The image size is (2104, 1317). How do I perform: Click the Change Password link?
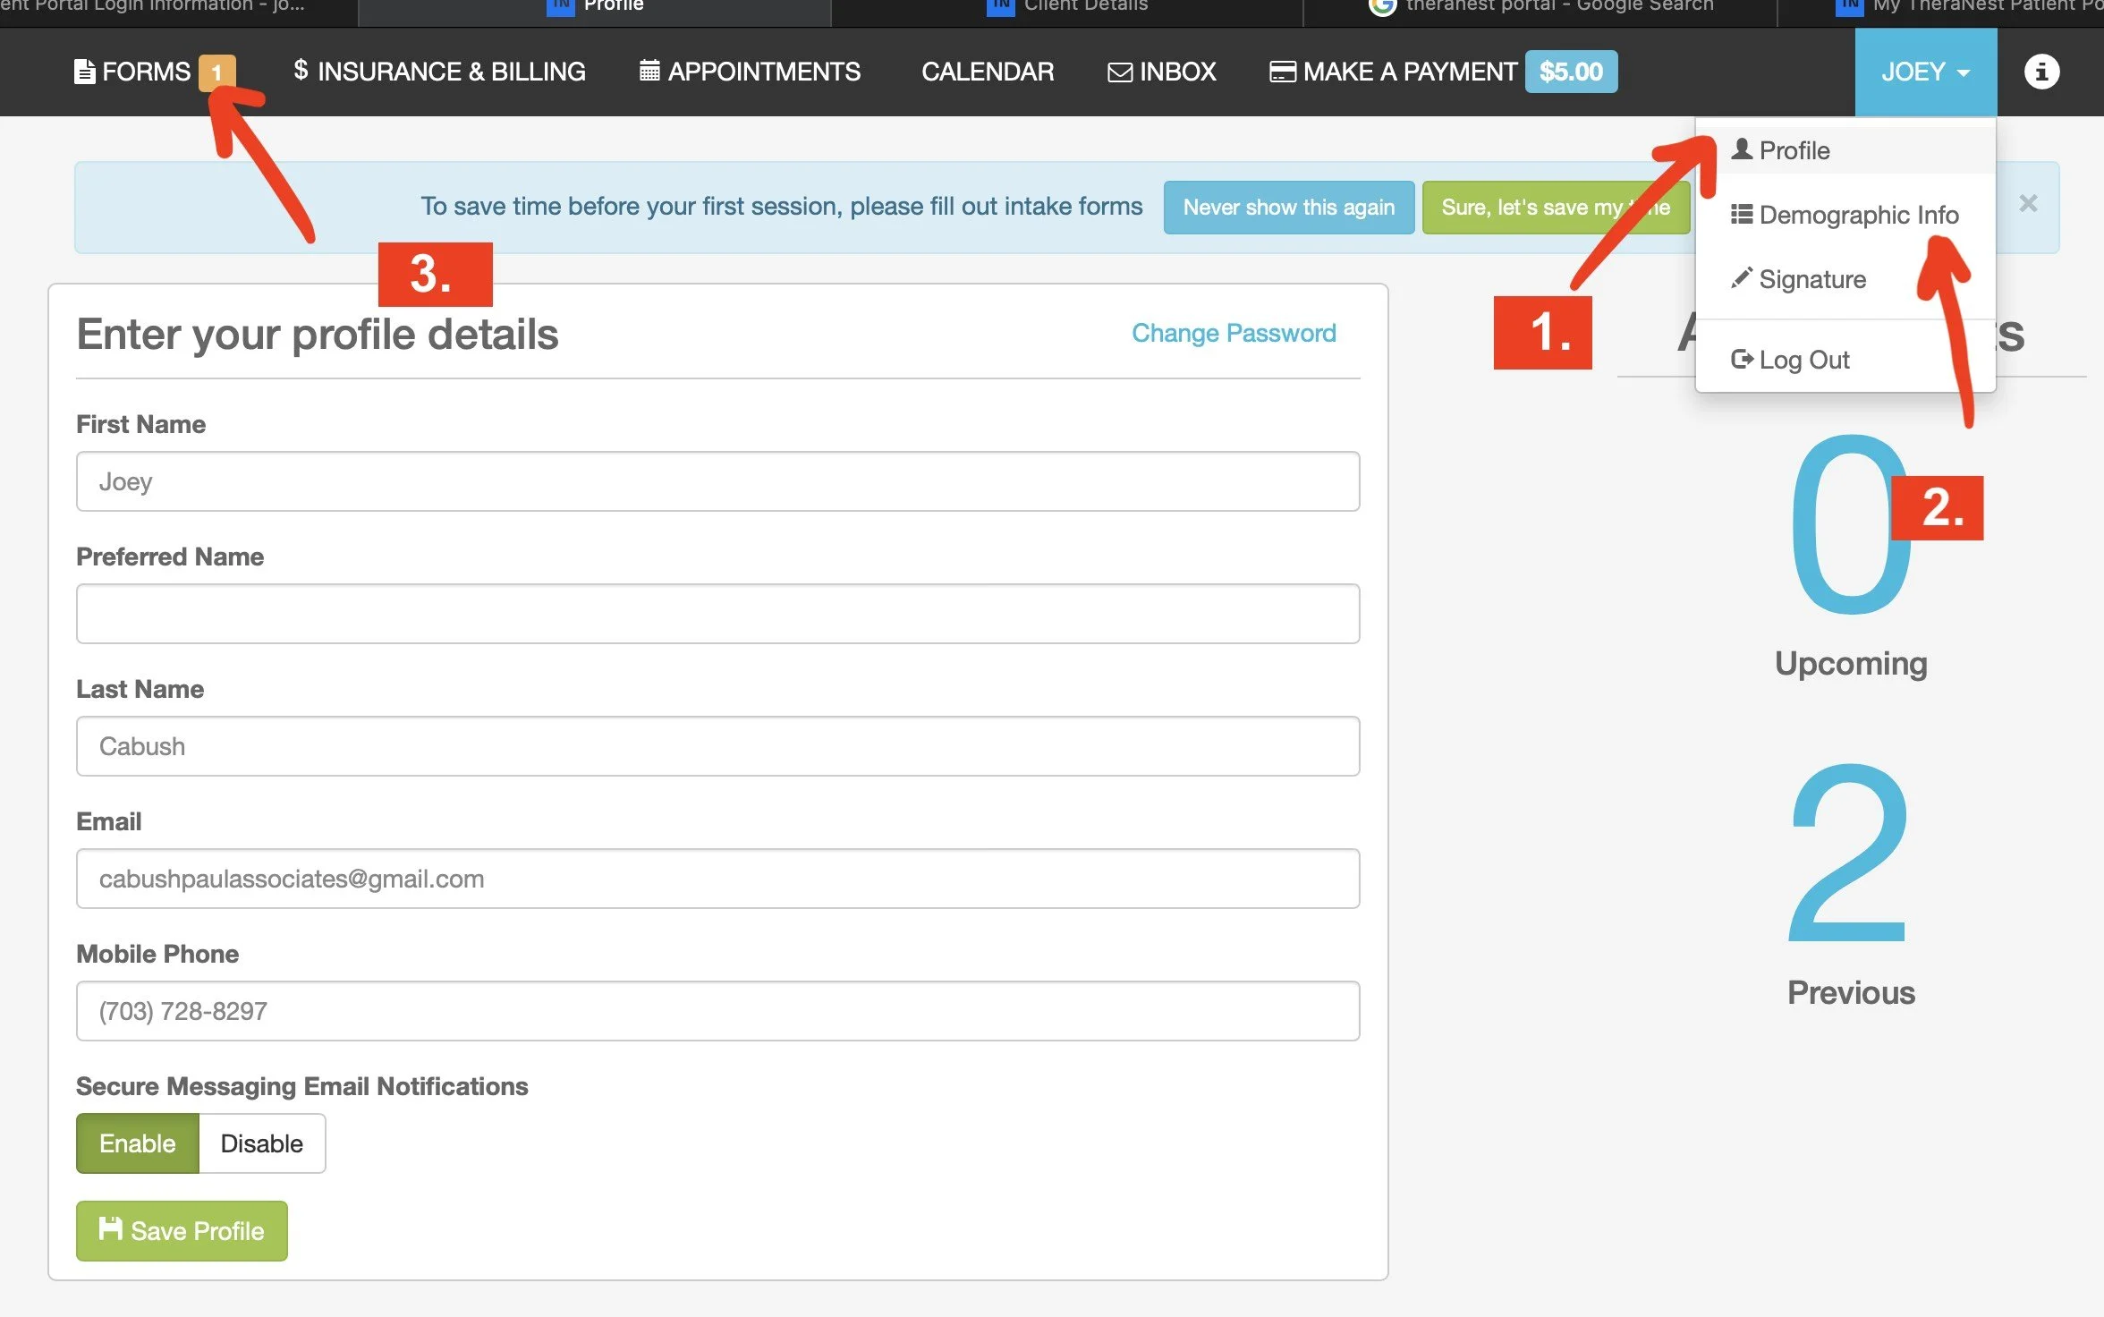[1233, 333]
